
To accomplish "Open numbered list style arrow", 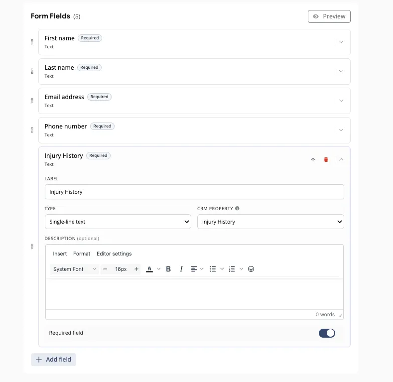I will (x=242, y=269).
